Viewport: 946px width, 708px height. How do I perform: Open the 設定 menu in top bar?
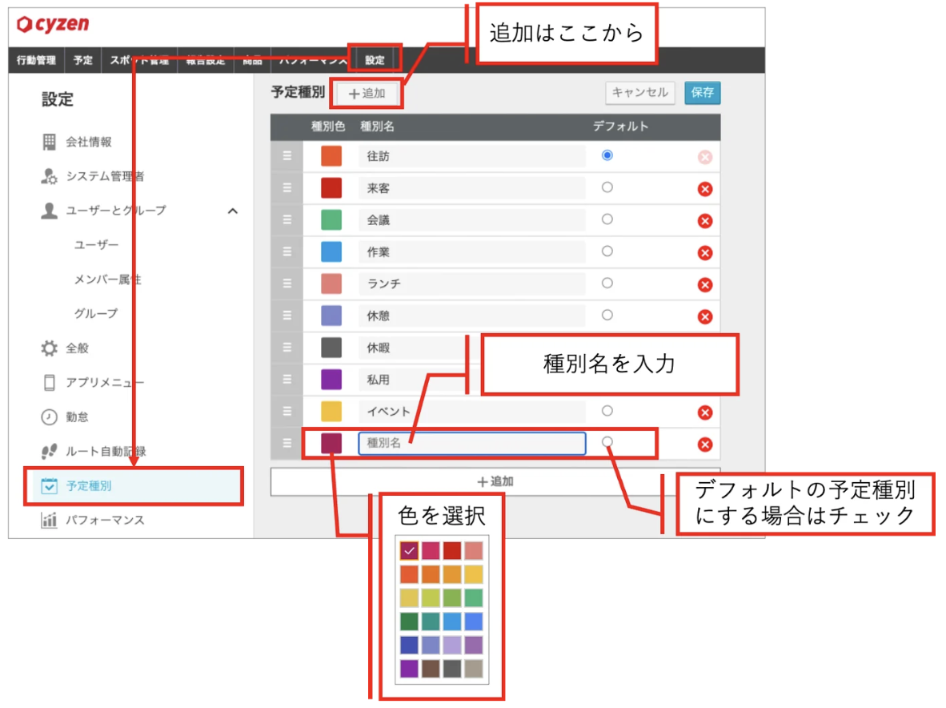click(375, 60)
